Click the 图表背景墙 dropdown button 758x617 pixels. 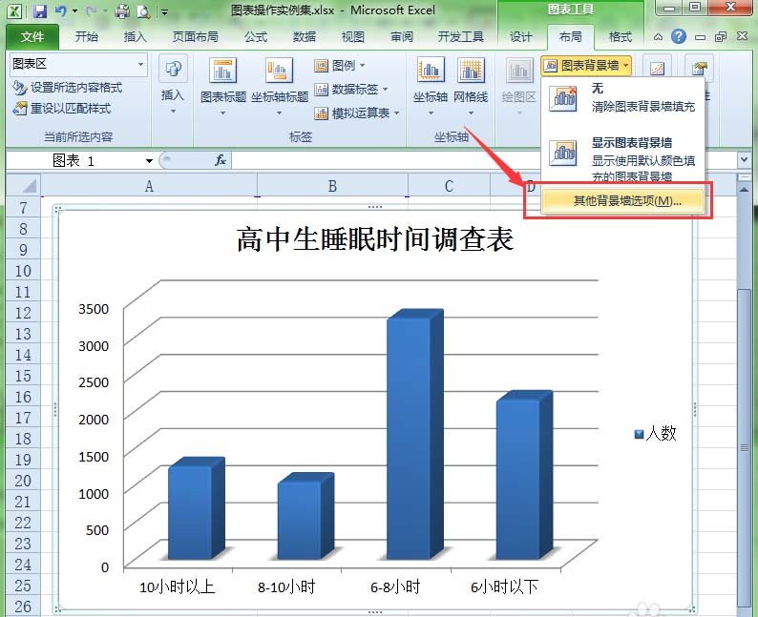(586, 65)
